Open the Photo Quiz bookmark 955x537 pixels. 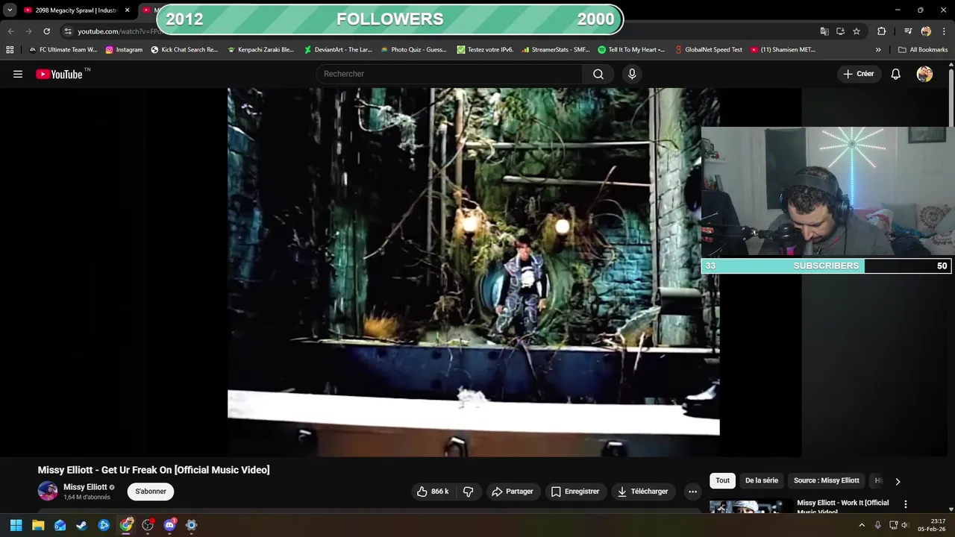tap(414, 50)
